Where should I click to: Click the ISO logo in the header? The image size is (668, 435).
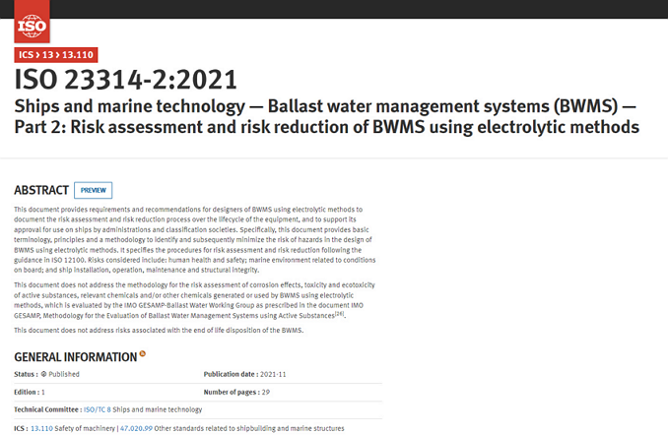click(x=33, y=23)
